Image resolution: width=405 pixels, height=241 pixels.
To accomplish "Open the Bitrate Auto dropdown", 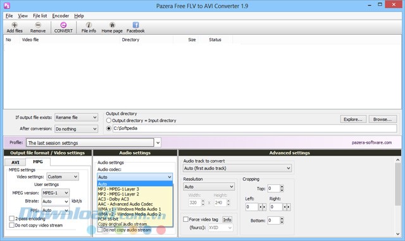I will (x=55, y=201).
